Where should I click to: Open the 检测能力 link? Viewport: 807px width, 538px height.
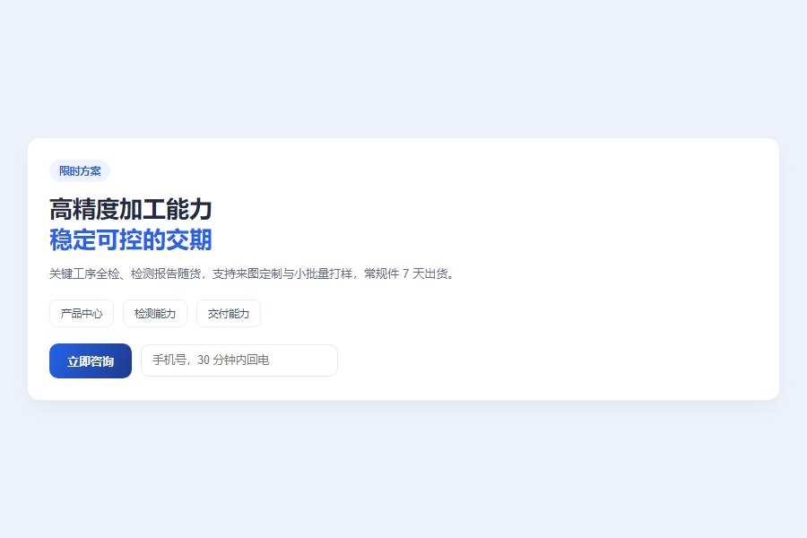click(x=155, y=314)
